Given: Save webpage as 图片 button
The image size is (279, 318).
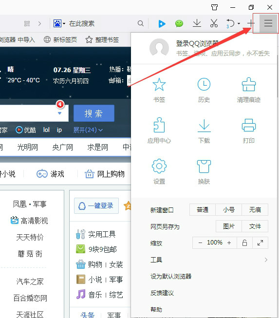Looking at the screenshot, I should pyautogui.click(x=229, y=226).
